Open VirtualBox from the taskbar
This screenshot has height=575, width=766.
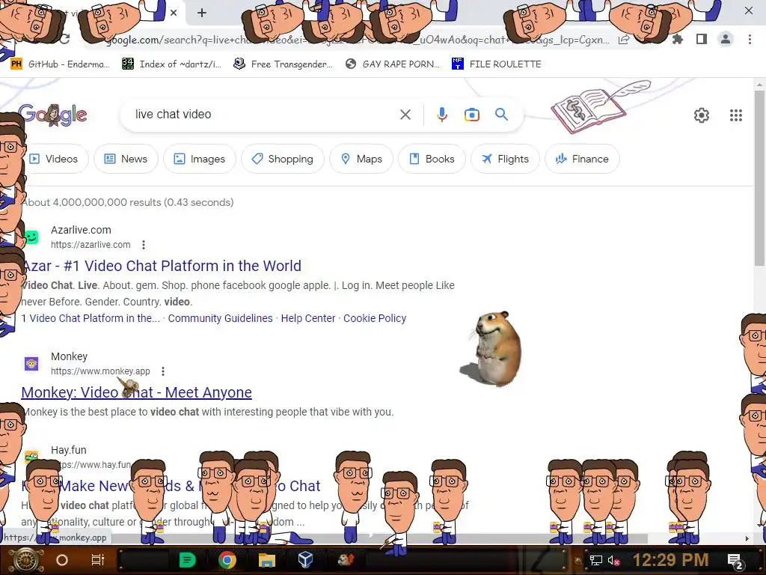pos(305,560)
